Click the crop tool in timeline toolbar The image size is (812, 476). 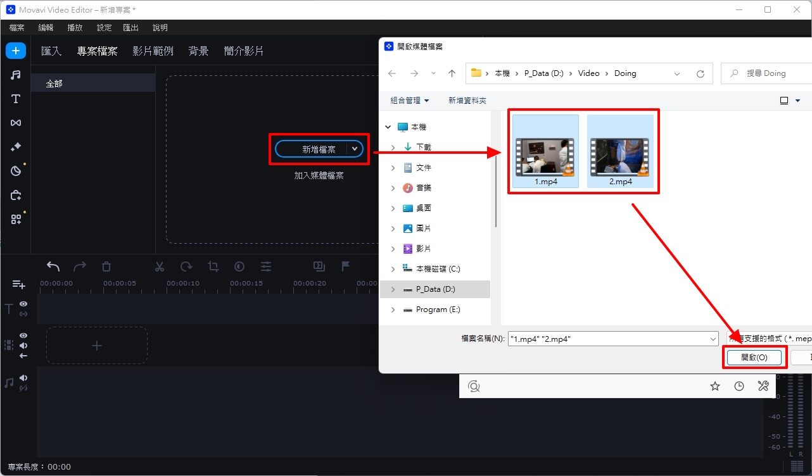(x=213, y=266)
